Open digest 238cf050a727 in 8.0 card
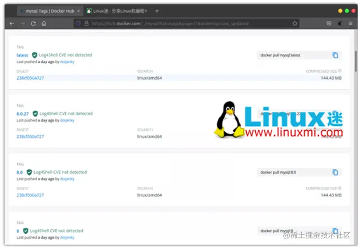 [30, 195]
